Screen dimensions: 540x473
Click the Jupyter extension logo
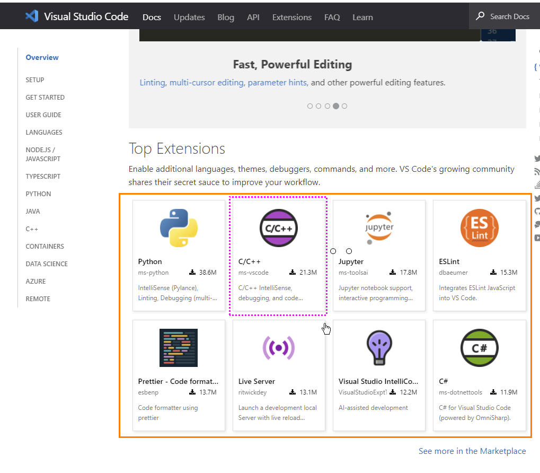(x=379, y=227)
